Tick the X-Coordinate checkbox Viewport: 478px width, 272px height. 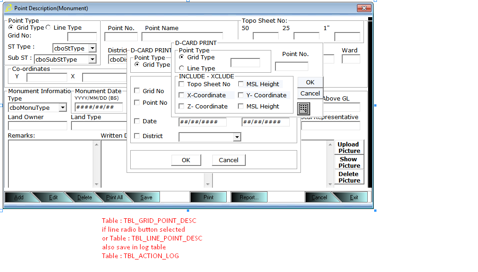pyautogui.click(x=182, y=95)
